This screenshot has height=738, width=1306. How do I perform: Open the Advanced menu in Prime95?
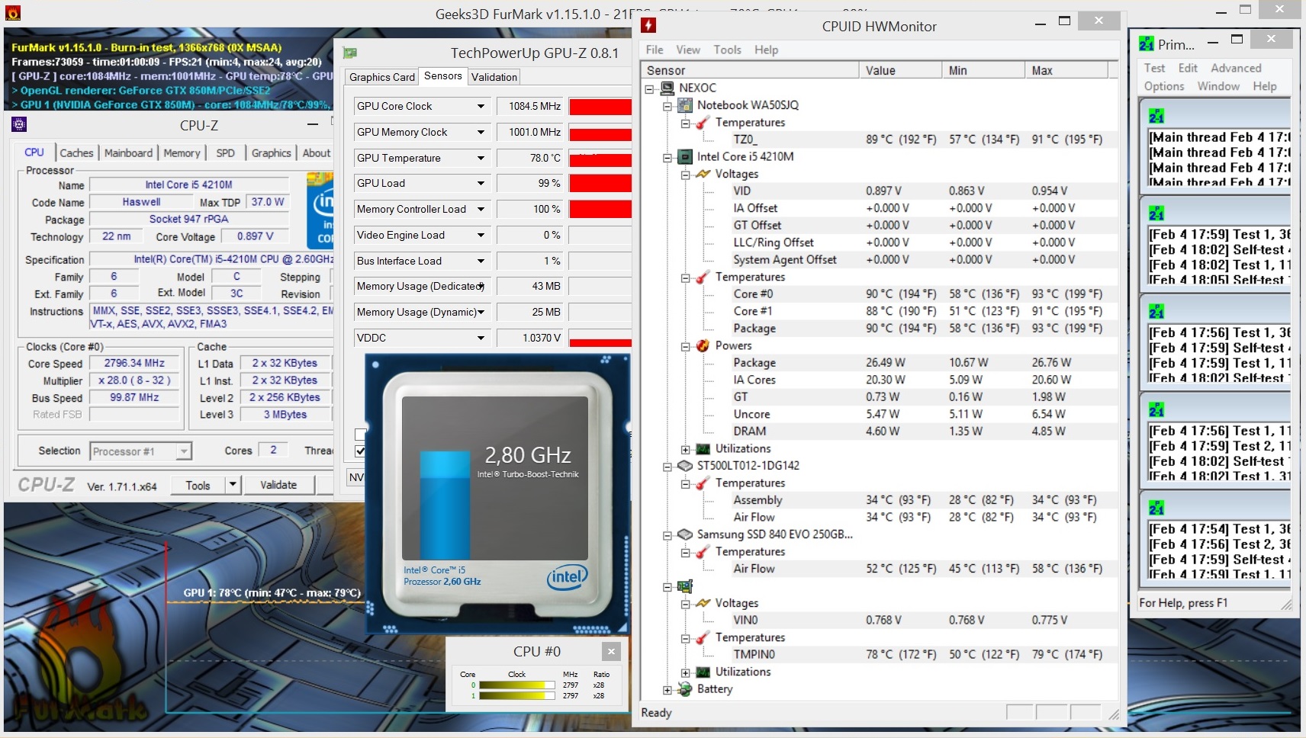pyautogui.click(x=1236, y=68)
